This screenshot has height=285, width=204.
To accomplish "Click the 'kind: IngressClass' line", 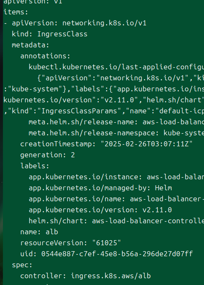I will 49,34.
